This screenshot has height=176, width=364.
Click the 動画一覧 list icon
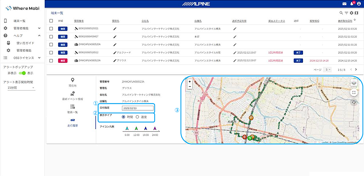73,107
